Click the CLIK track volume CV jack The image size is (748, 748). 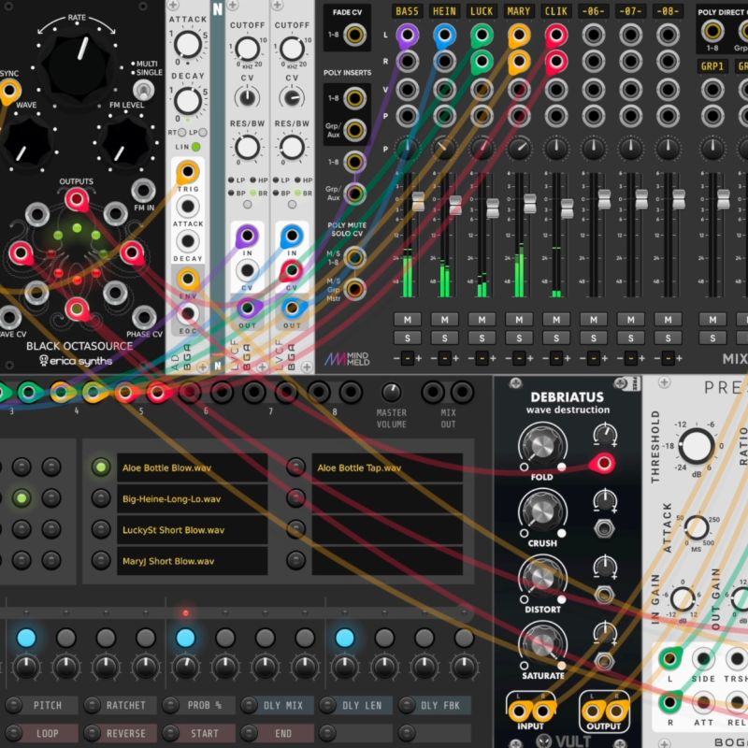[556, 89]
